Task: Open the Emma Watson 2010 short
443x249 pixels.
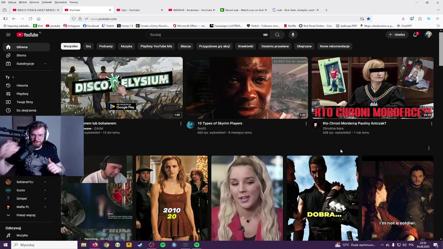Action: pos(172,198)
